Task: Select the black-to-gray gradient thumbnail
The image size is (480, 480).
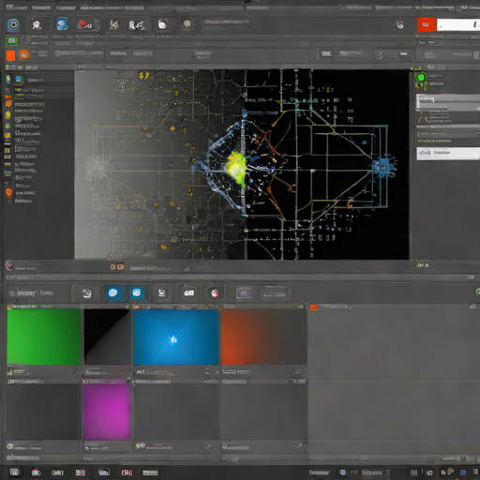Action: coord(107,337)
